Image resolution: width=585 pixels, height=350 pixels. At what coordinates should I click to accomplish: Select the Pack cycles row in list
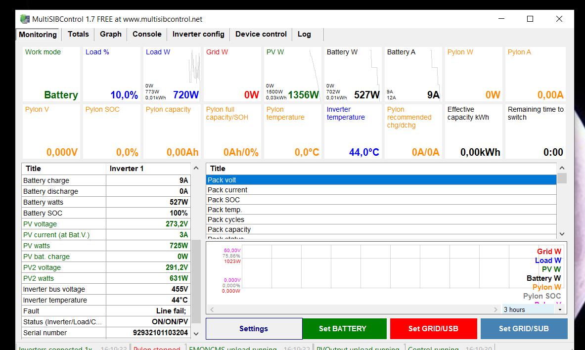click(381, 219)
